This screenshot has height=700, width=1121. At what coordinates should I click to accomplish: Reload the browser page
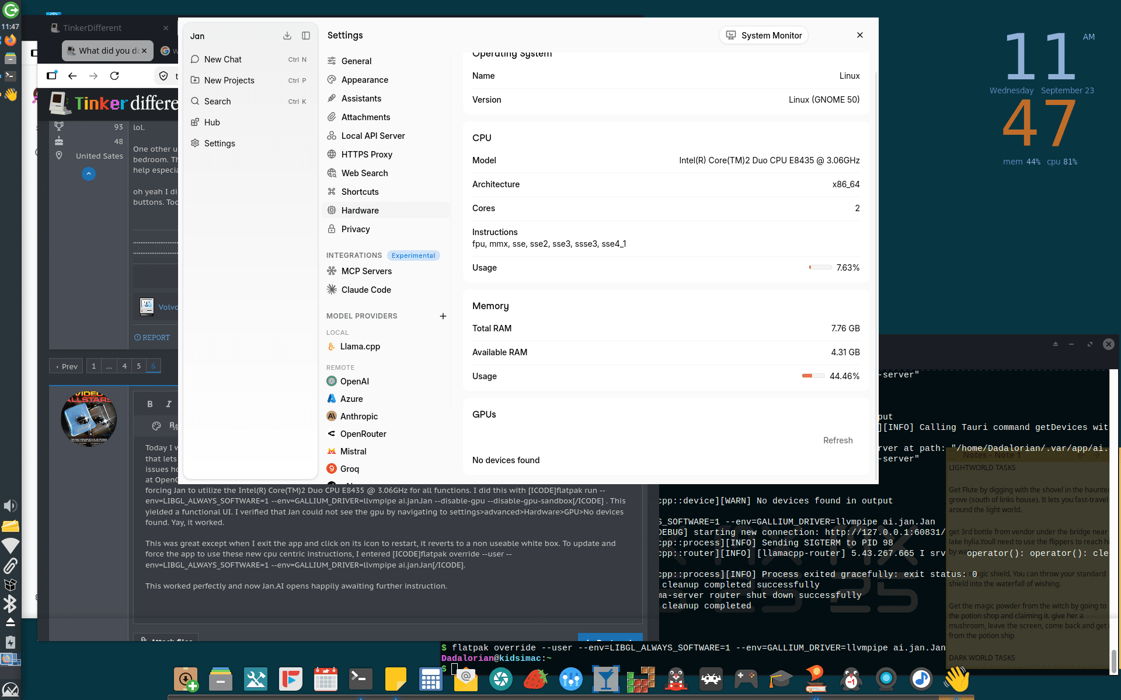(114, 76)
